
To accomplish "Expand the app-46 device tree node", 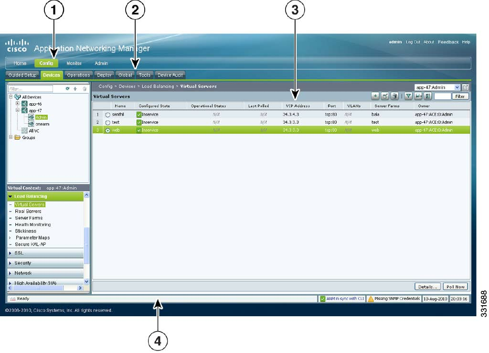I will [x=18, y=103].
